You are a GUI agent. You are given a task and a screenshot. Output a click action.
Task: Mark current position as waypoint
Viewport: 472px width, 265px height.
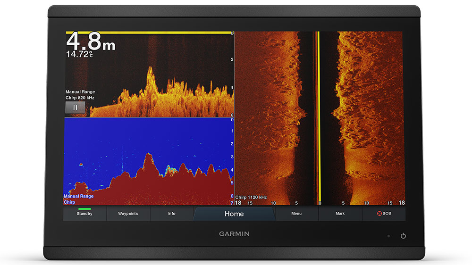tap(340, 214)
